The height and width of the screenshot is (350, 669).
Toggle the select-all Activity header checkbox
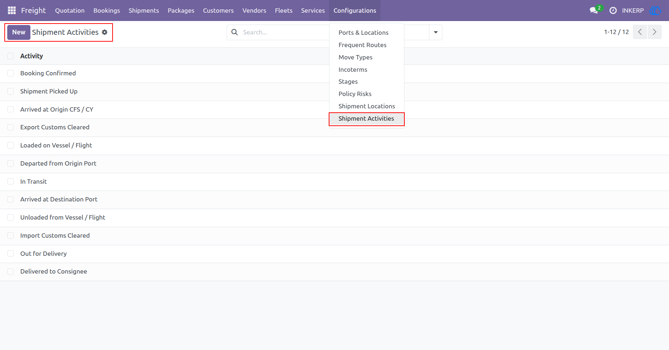pyautogui.click(x=10, y=56)
